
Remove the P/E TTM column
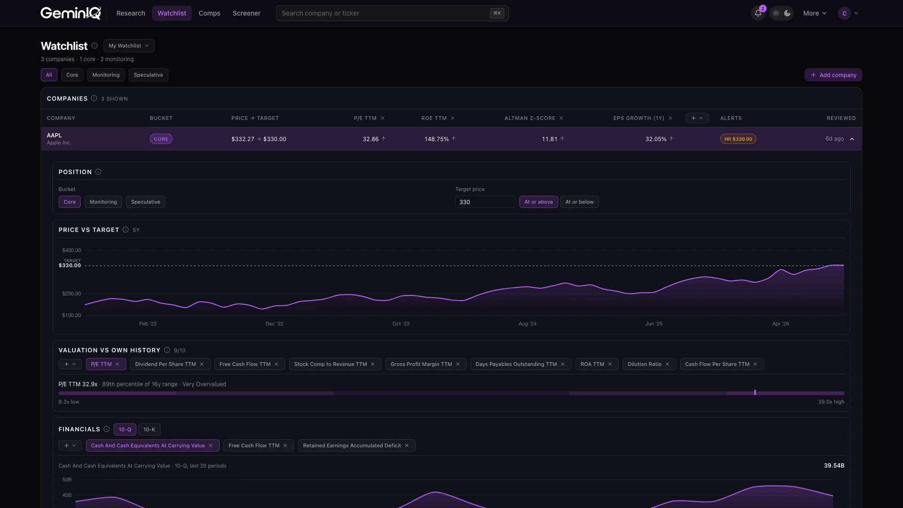click(x=382, y=118)
